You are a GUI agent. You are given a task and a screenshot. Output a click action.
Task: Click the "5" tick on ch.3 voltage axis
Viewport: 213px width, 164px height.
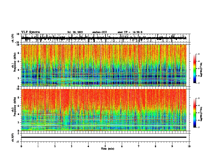[x=19, y=133]
